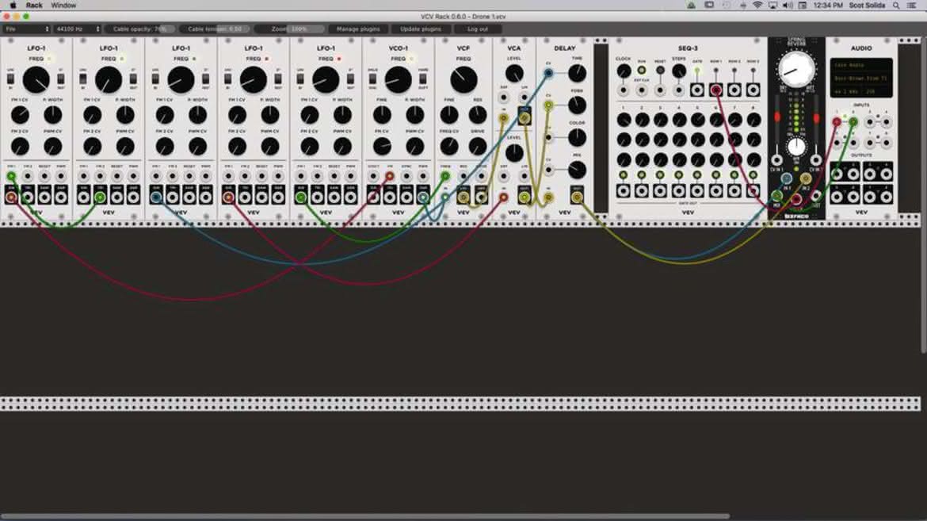Image resolution: width=927 pixels, height=521 pixels.
Task: Toggle the VCO-1 HARD/SOFT sync switch
Action: pyautogui.click(x=423, y=79)
